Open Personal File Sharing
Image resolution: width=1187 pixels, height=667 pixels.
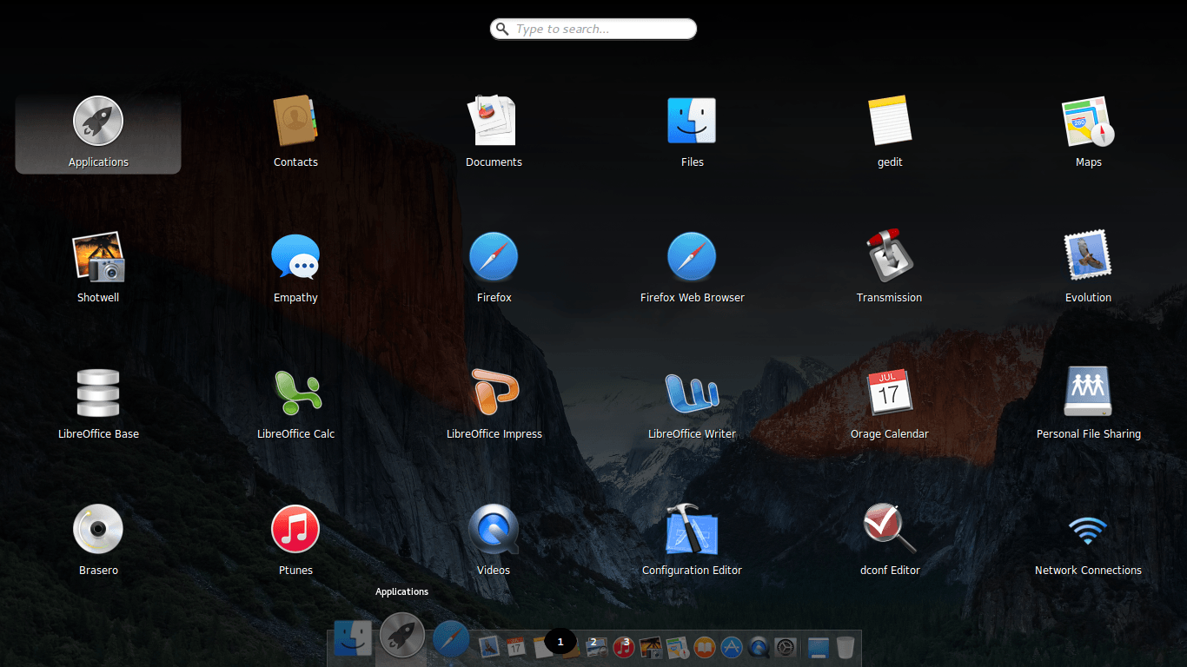coord(1088,405)
